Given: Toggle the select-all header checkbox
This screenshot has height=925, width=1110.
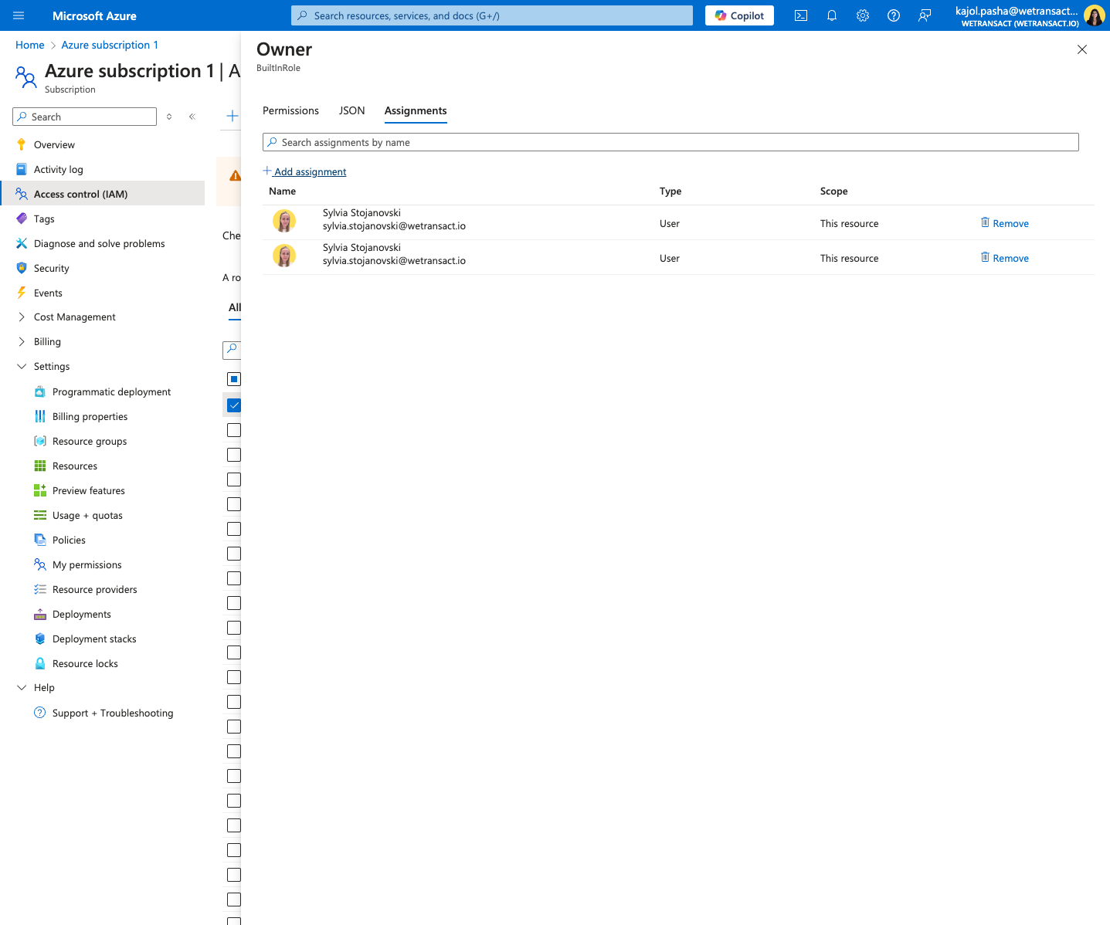Looking at the screenshot, I should (234, 379).
